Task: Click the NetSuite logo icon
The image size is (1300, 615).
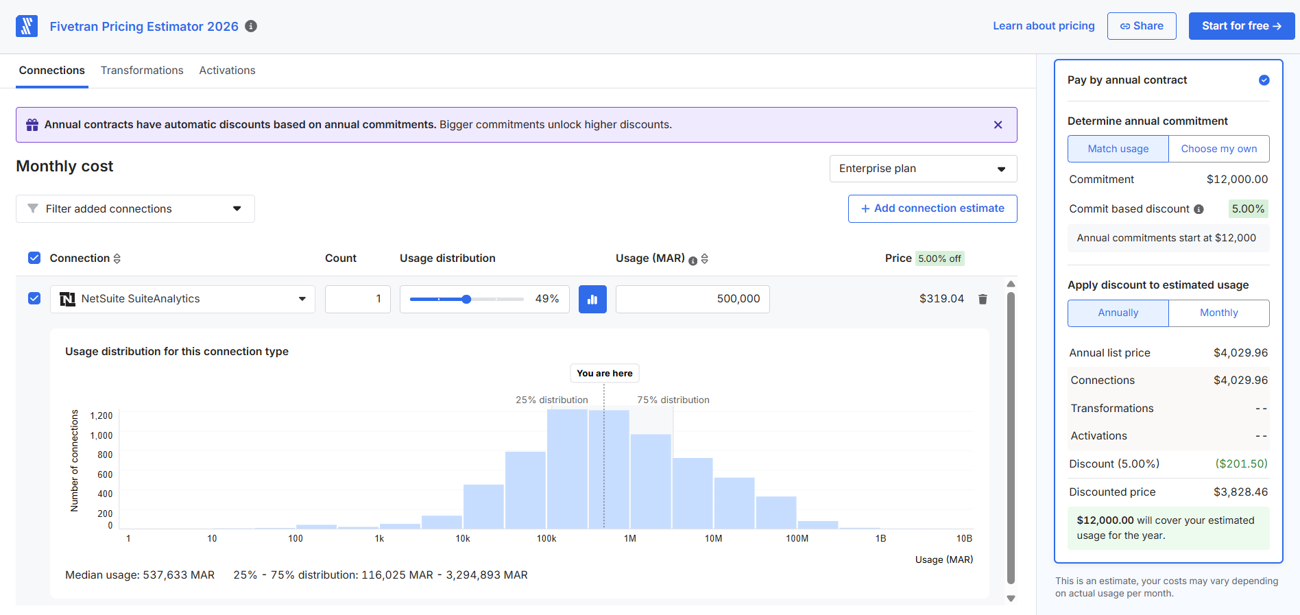Action: click(x=67, y=299)
